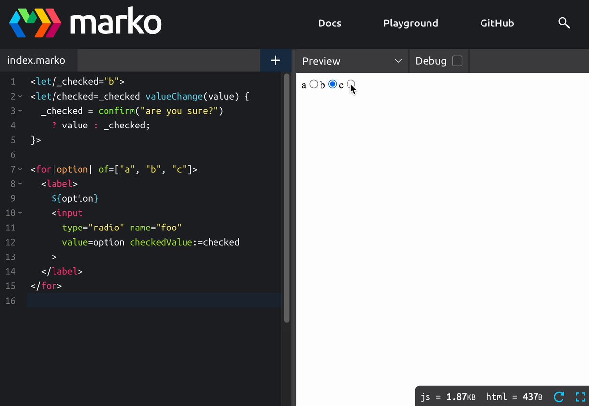Enable the Debug checkbox
Image resolution: width=589 pixels, height=406 pixels.
pyautogui.click(x=457, y=61)
